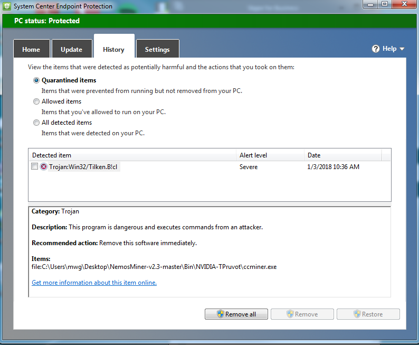
Task: Sort by the Detected item column header
Action: click(132, 155)
